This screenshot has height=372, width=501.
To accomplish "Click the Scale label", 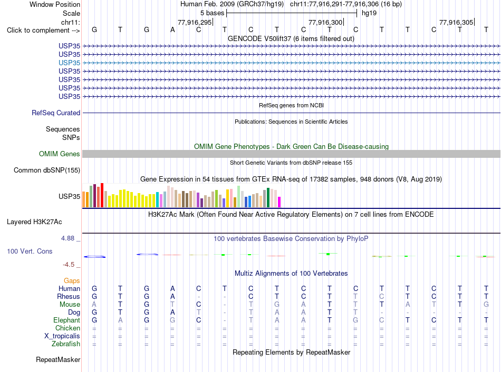I will pyautogui.click(x=71, y=13).
